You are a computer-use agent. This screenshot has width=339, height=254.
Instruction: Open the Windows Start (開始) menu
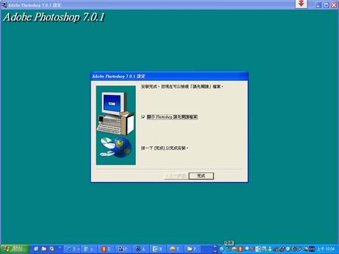pos(14,249)
